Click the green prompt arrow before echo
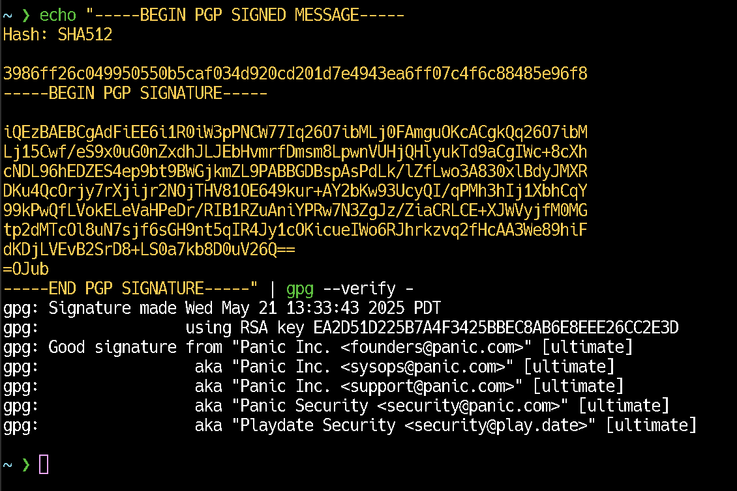This screenshot has height=491, width=737. click(26, 15)
